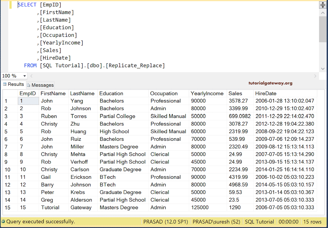Click the EmpID cell in row 1
The width and height of the screenshot is (328, 228).
28,101
